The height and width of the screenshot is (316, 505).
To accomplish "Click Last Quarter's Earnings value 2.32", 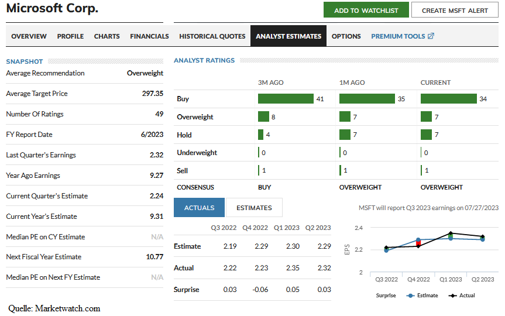I will [156, 155].
